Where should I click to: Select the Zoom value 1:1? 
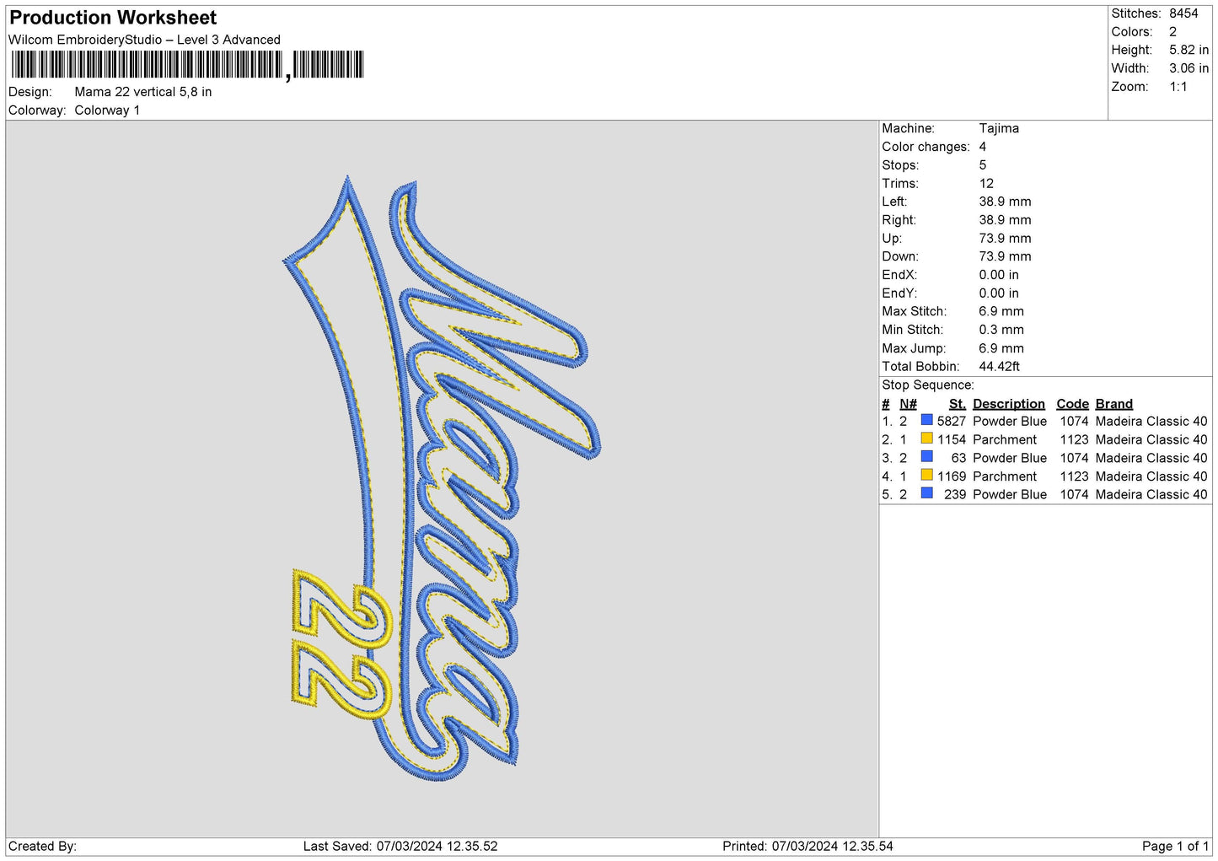pos(1178,87)
